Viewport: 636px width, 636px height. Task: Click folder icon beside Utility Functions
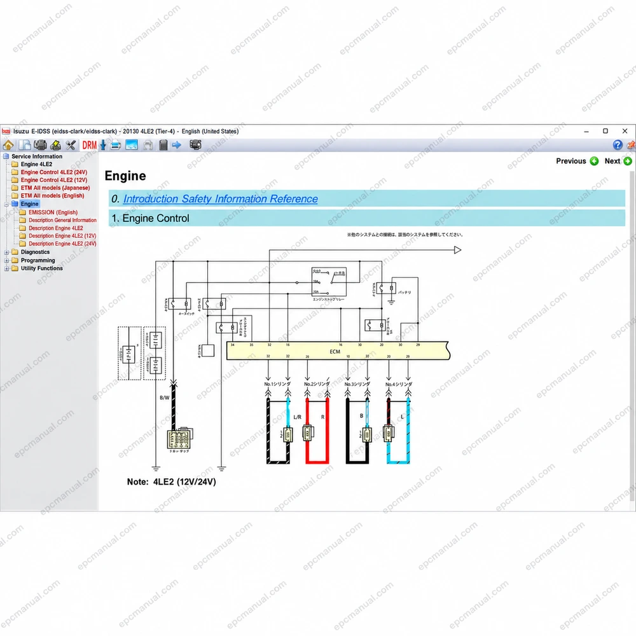tap(15, 268)
